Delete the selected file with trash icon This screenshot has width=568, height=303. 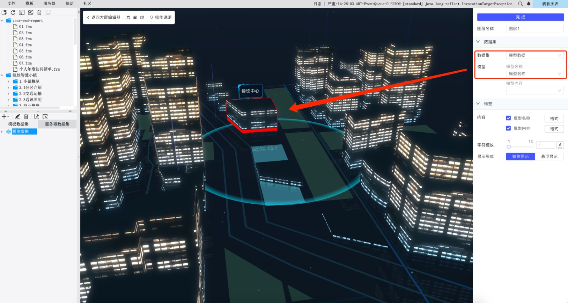pos(39,12)
